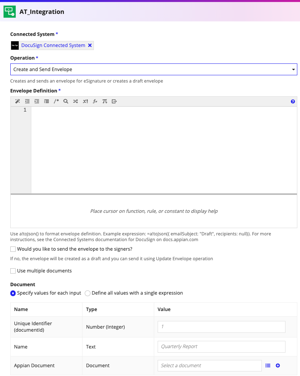
Task: Click the outdent icon in editor toolbar
Action: [x=27, y=101]
